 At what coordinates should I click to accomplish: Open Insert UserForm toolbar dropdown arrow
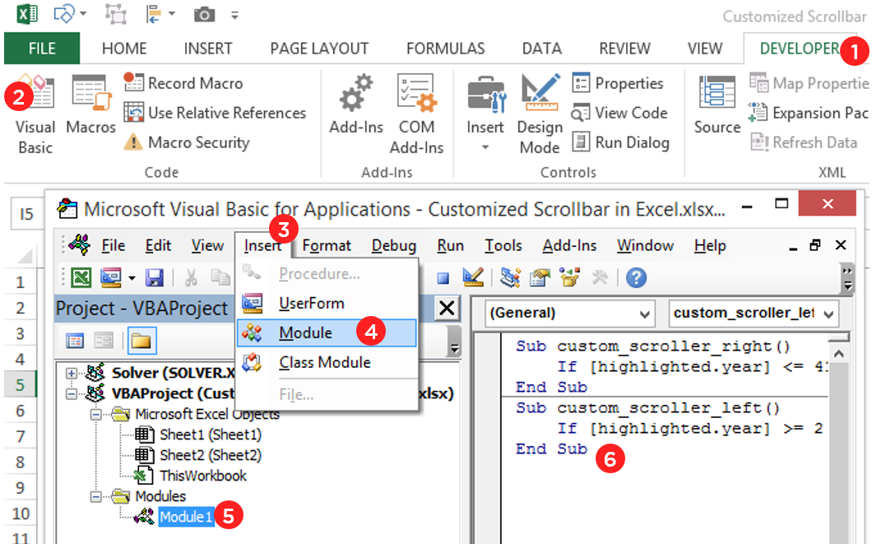[132, 277]
